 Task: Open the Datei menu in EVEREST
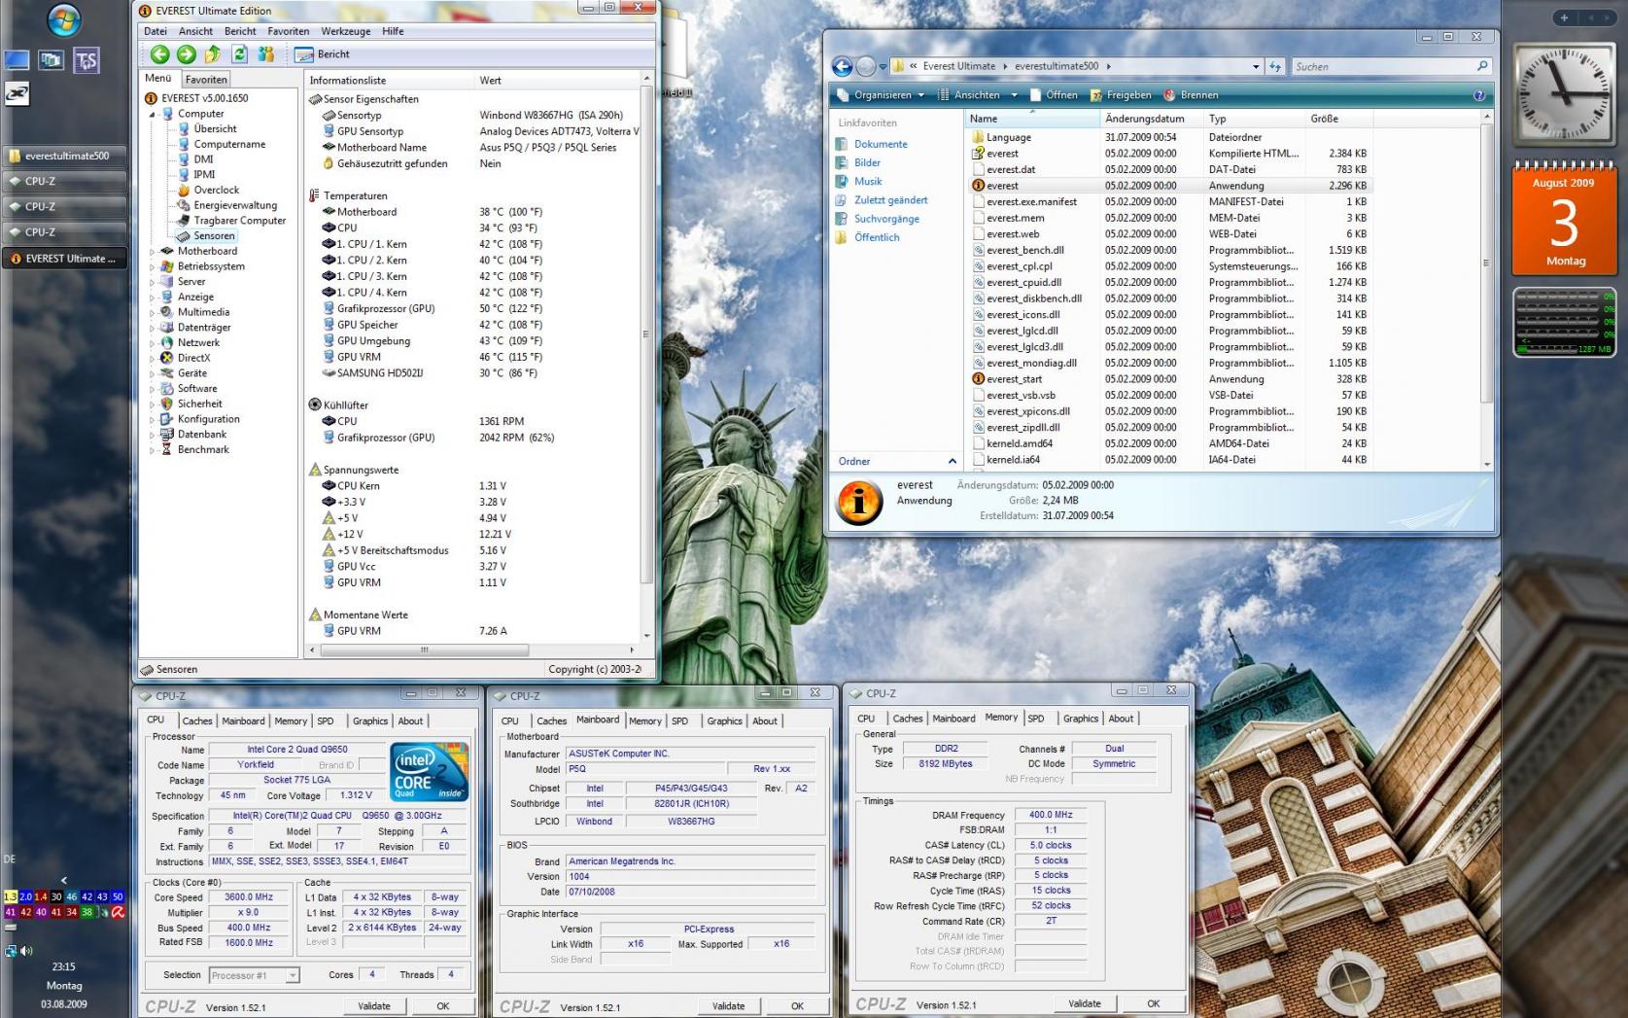(x=156, y=31)
